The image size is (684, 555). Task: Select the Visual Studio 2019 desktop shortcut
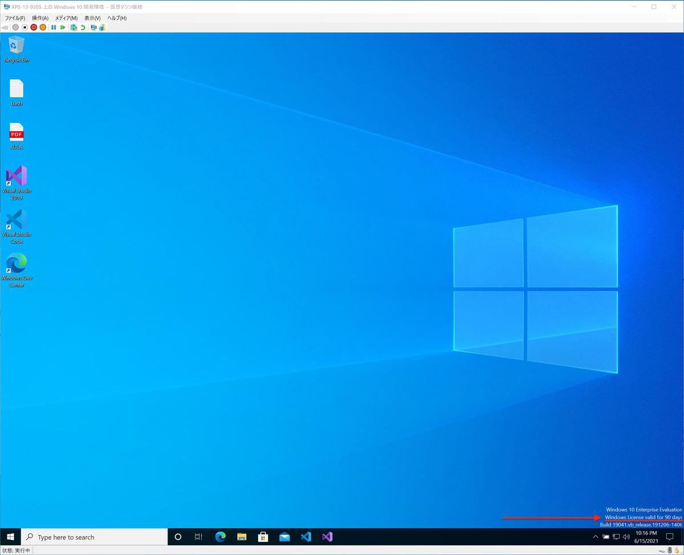(x=17, y=183)
